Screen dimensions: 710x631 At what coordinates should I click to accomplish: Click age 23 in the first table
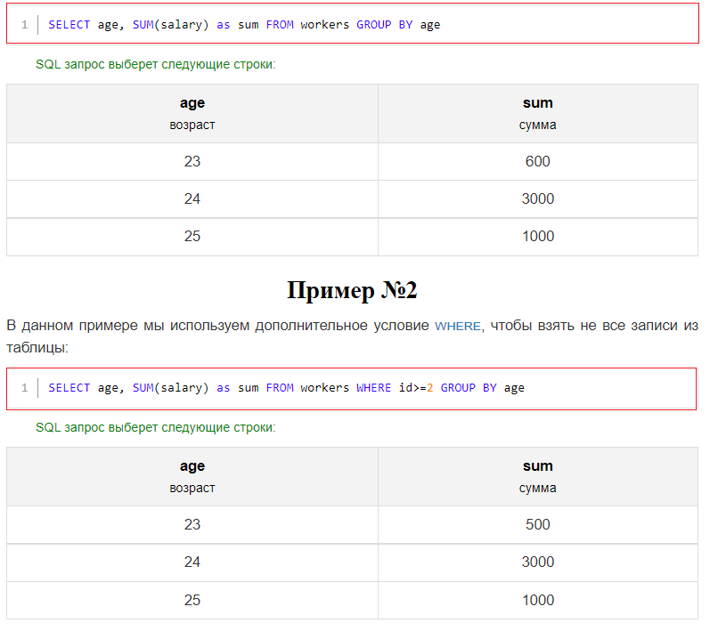(x=192, y=161)
